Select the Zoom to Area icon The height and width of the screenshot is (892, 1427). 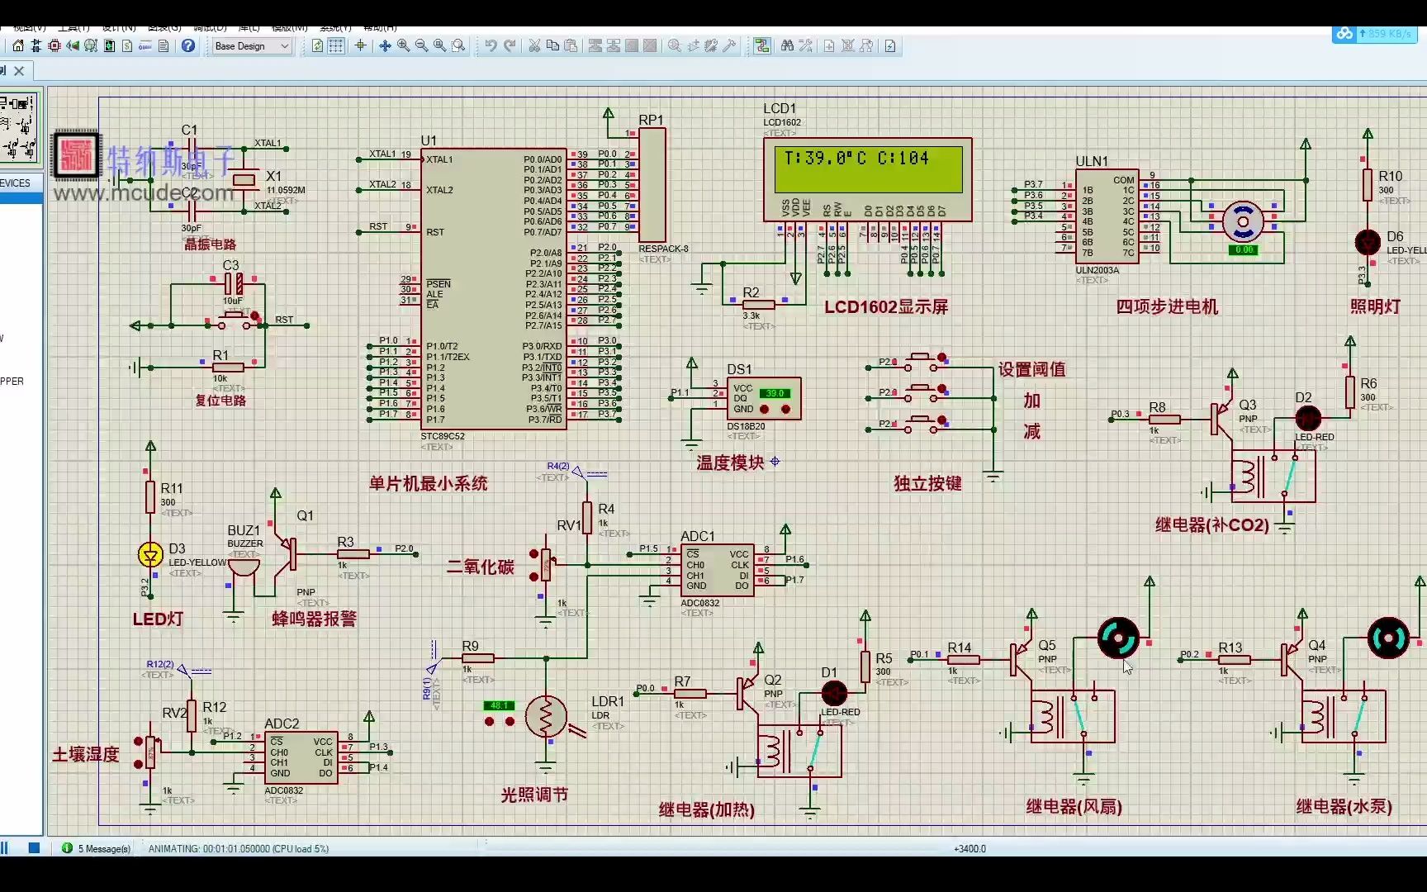point(458,46)
